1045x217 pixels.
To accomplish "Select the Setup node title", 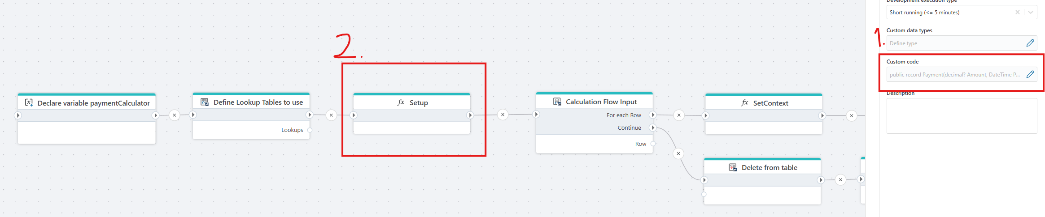I will point(418,103).
